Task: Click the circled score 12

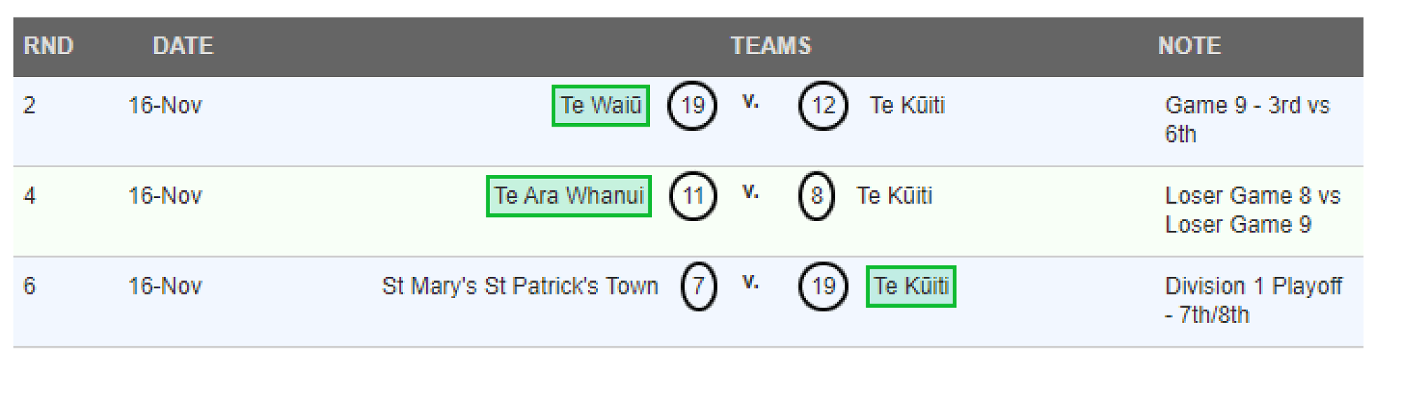Action: coord(823,106)
